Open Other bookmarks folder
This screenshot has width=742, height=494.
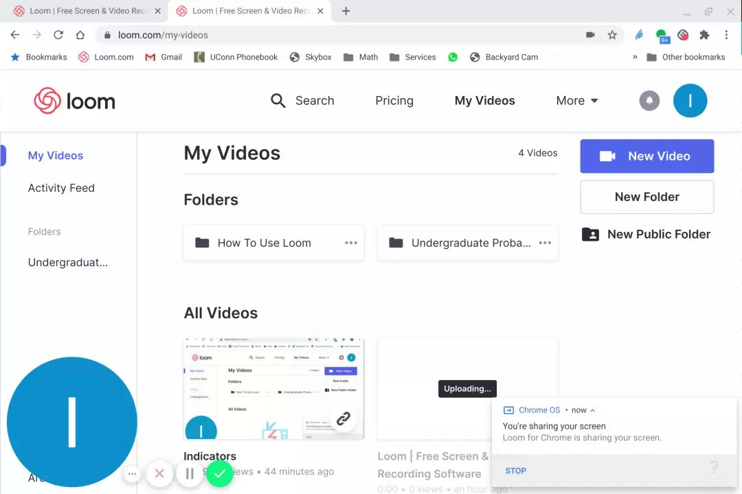pyautogui.click(x=686, y=57)
